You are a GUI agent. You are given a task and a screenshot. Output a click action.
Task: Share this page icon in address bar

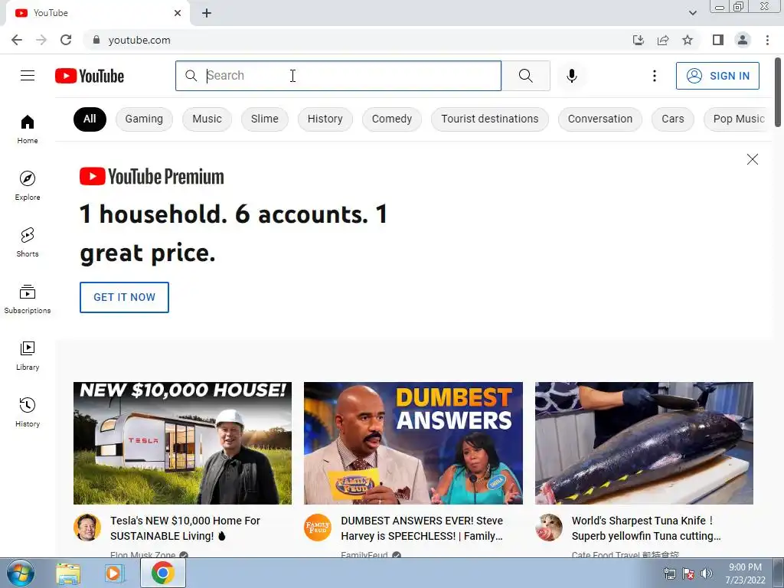[663, 40]
